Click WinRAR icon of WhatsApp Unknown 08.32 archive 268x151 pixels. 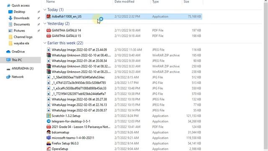coord(49,66)
